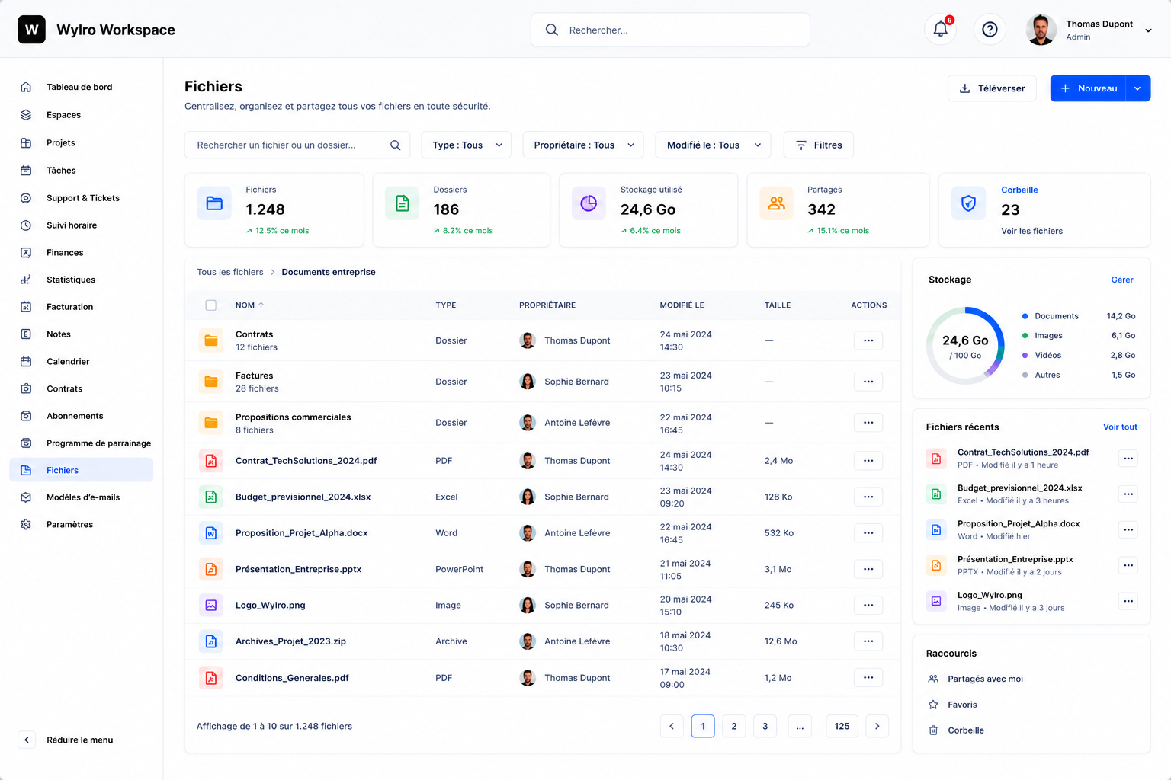The height and width of the screenshot is (780, 1171).
Task: Click the Stockage utilisé pie chart icon
Action: coord(589,203)
